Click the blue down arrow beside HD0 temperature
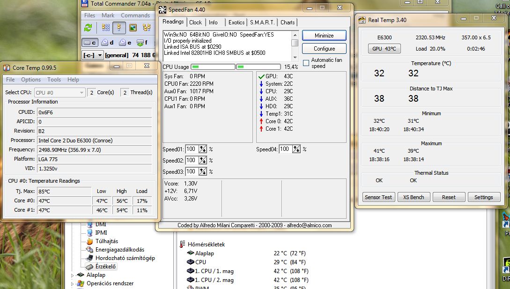This screenshot has width=510, height=289. [261, 106]
